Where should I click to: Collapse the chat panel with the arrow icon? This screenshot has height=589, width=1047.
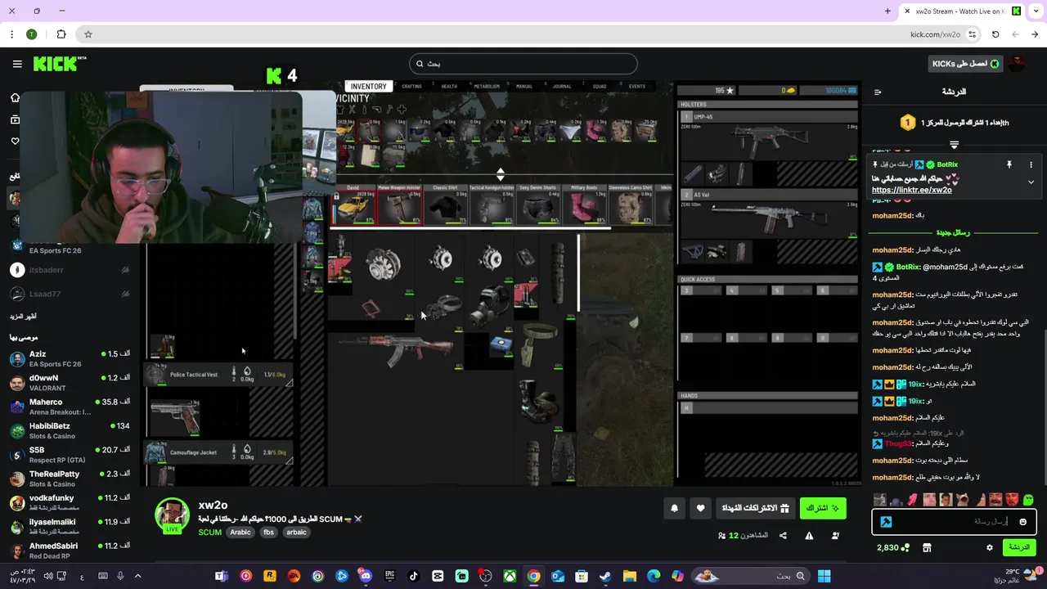click(x=878, y=92)
